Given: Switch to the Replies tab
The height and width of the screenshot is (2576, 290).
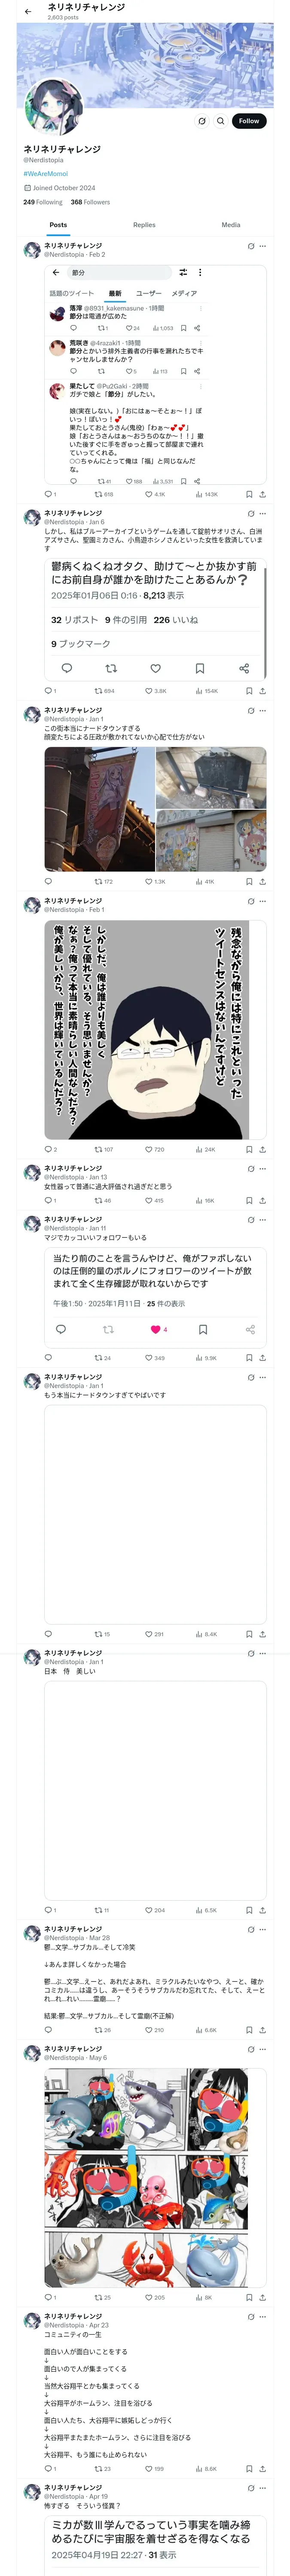Looking at the screenshot, I should 144,225.
